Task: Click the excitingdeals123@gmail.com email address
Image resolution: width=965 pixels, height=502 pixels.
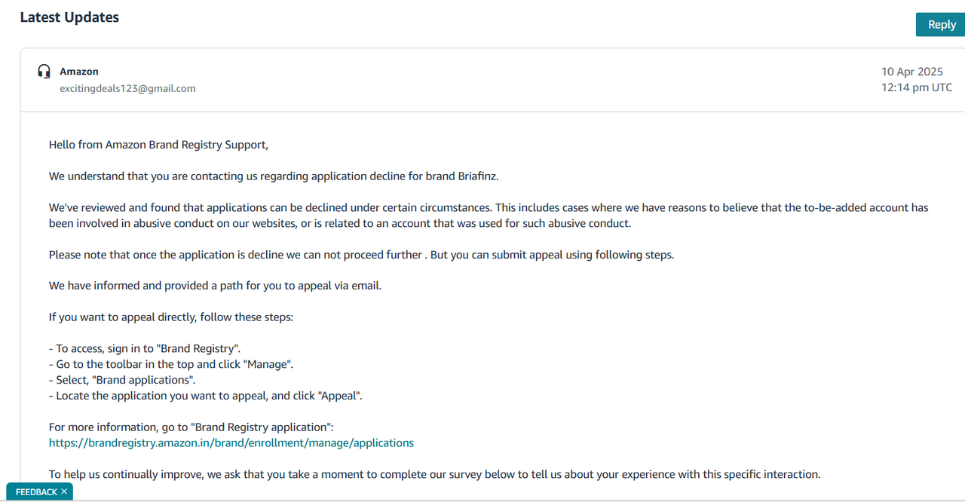Action: [127, 88]
